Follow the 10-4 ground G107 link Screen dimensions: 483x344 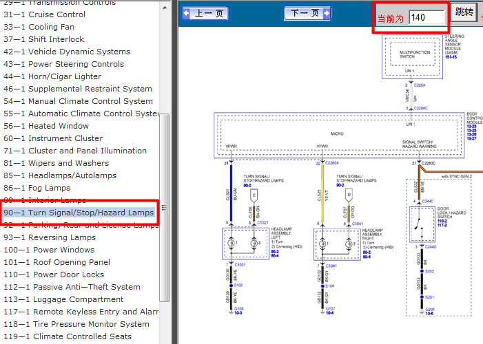(x=329, y=313)
